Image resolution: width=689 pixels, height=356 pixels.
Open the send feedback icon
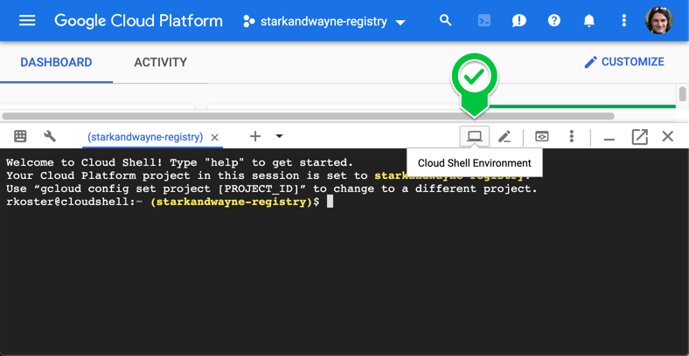point(519,21)
